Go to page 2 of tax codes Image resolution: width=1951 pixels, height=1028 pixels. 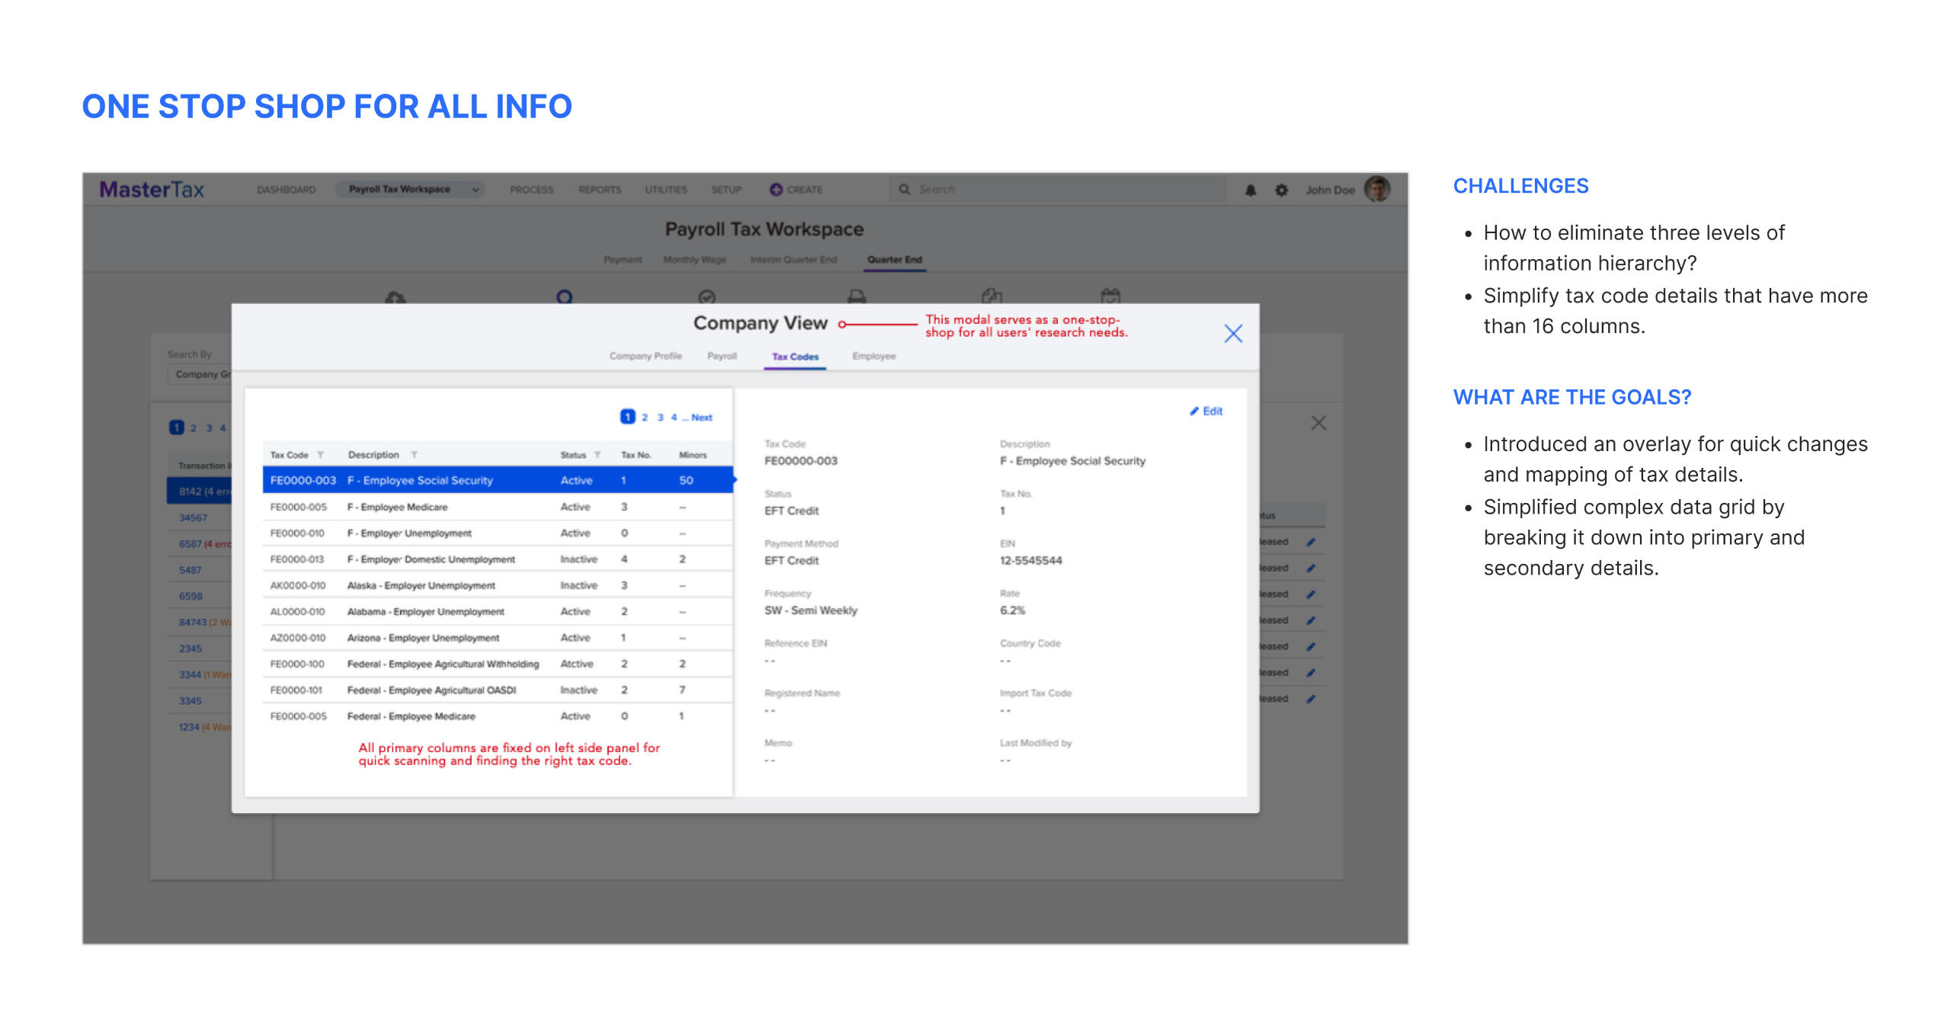[645, 418]
